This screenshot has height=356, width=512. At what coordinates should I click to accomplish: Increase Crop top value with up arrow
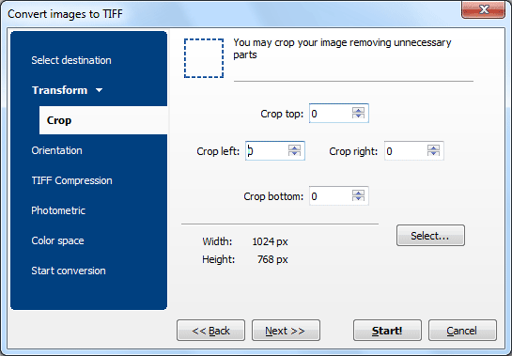[x=358, y=110]
